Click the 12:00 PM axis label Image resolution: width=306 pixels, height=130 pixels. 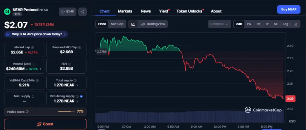[220, 127]
